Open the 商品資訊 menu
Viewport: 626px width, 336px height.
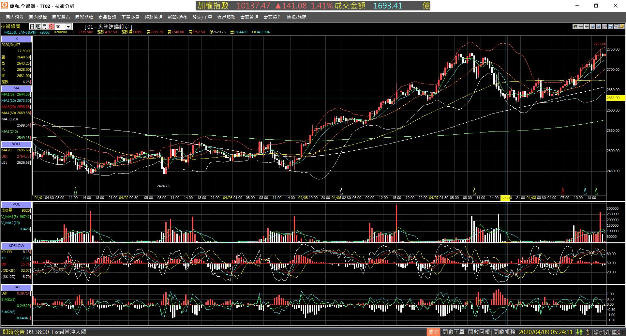107,17
